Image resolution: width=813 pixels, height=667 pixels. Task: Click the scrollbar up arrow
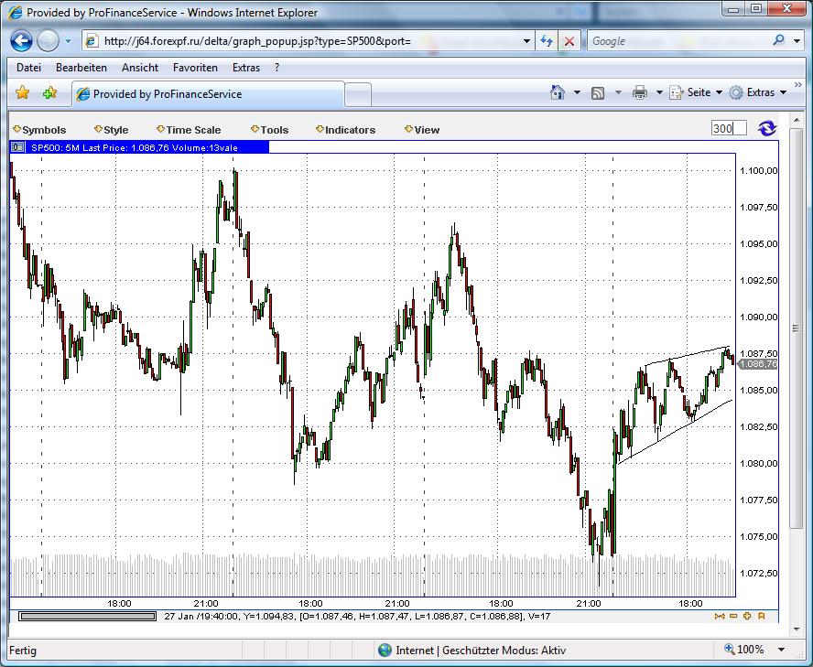coord(797,120)
